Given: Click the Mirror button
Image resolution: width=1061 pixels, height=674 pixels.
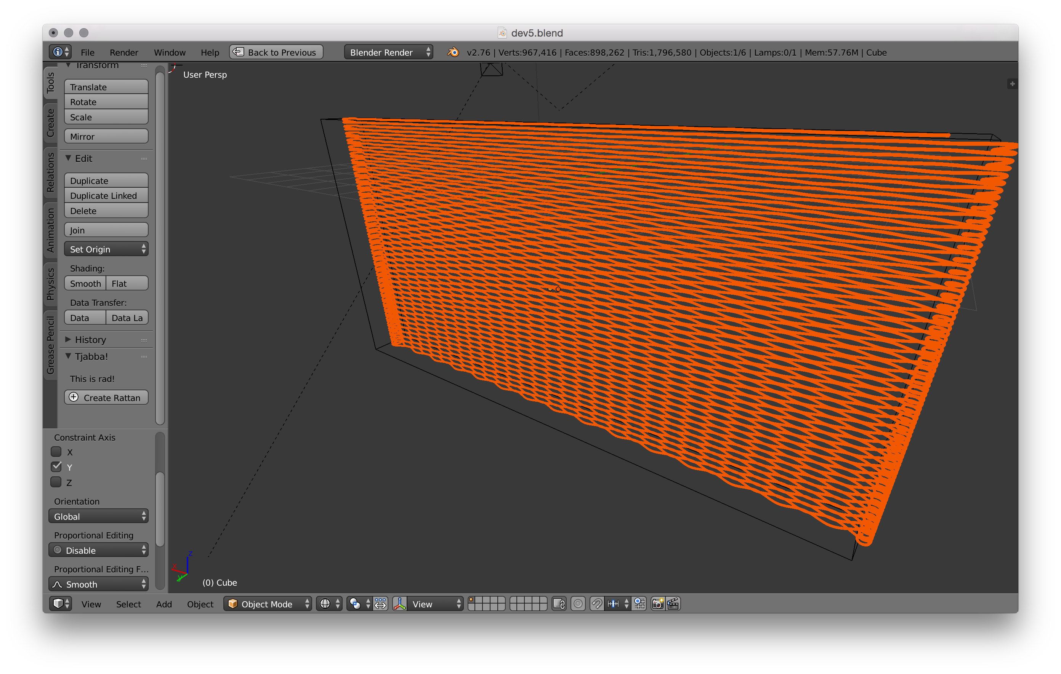Looking at the screenshot, I should [106, 136].
